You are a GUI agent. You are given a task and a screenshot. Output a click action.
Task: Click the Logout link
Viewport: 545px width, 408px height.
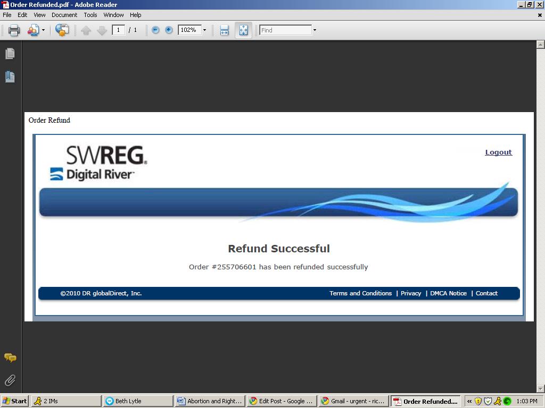tap(498, 152)
